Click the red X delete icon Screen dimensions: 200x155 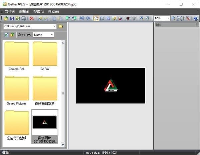click(x=32, y=18)
